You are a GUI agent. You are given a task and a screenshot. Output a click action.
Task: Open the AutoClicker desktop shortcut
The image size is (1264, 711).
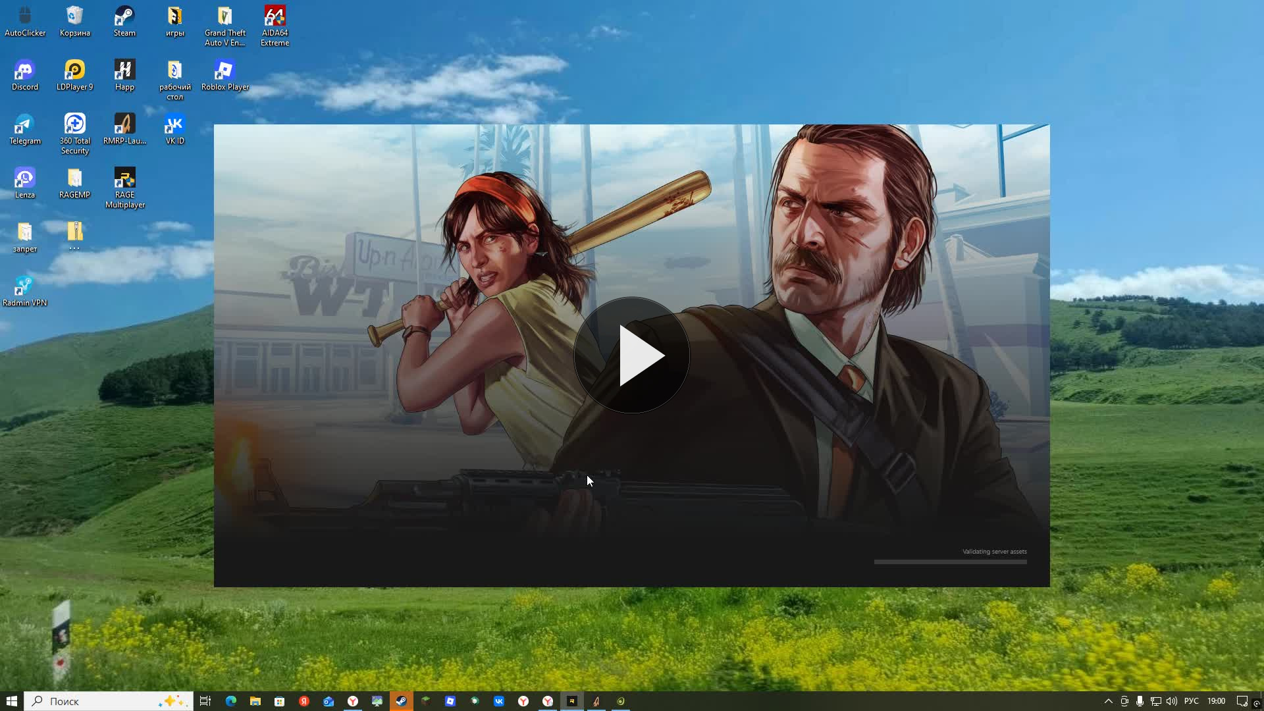coord(25,21)
